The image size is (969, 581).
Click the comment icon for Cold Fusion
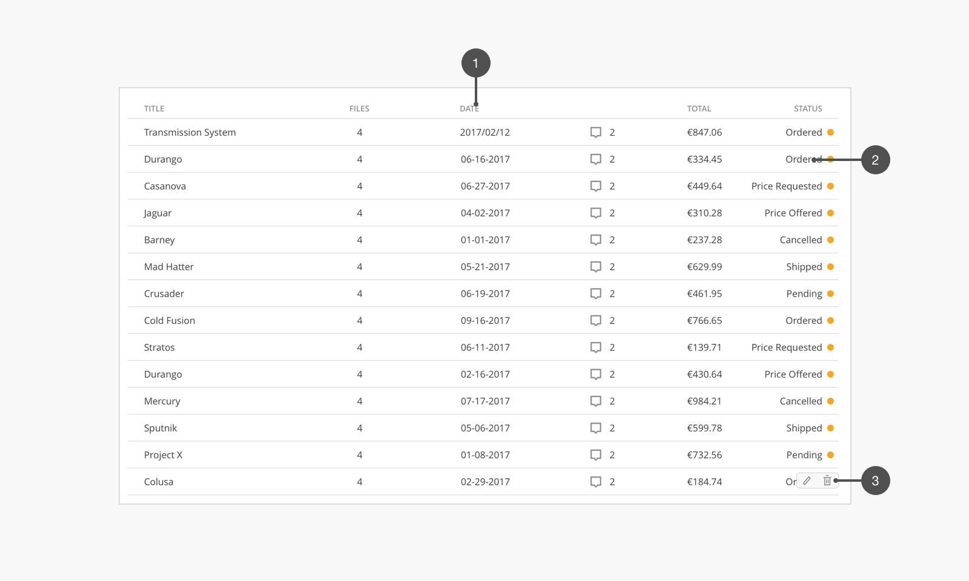[596, 321]
